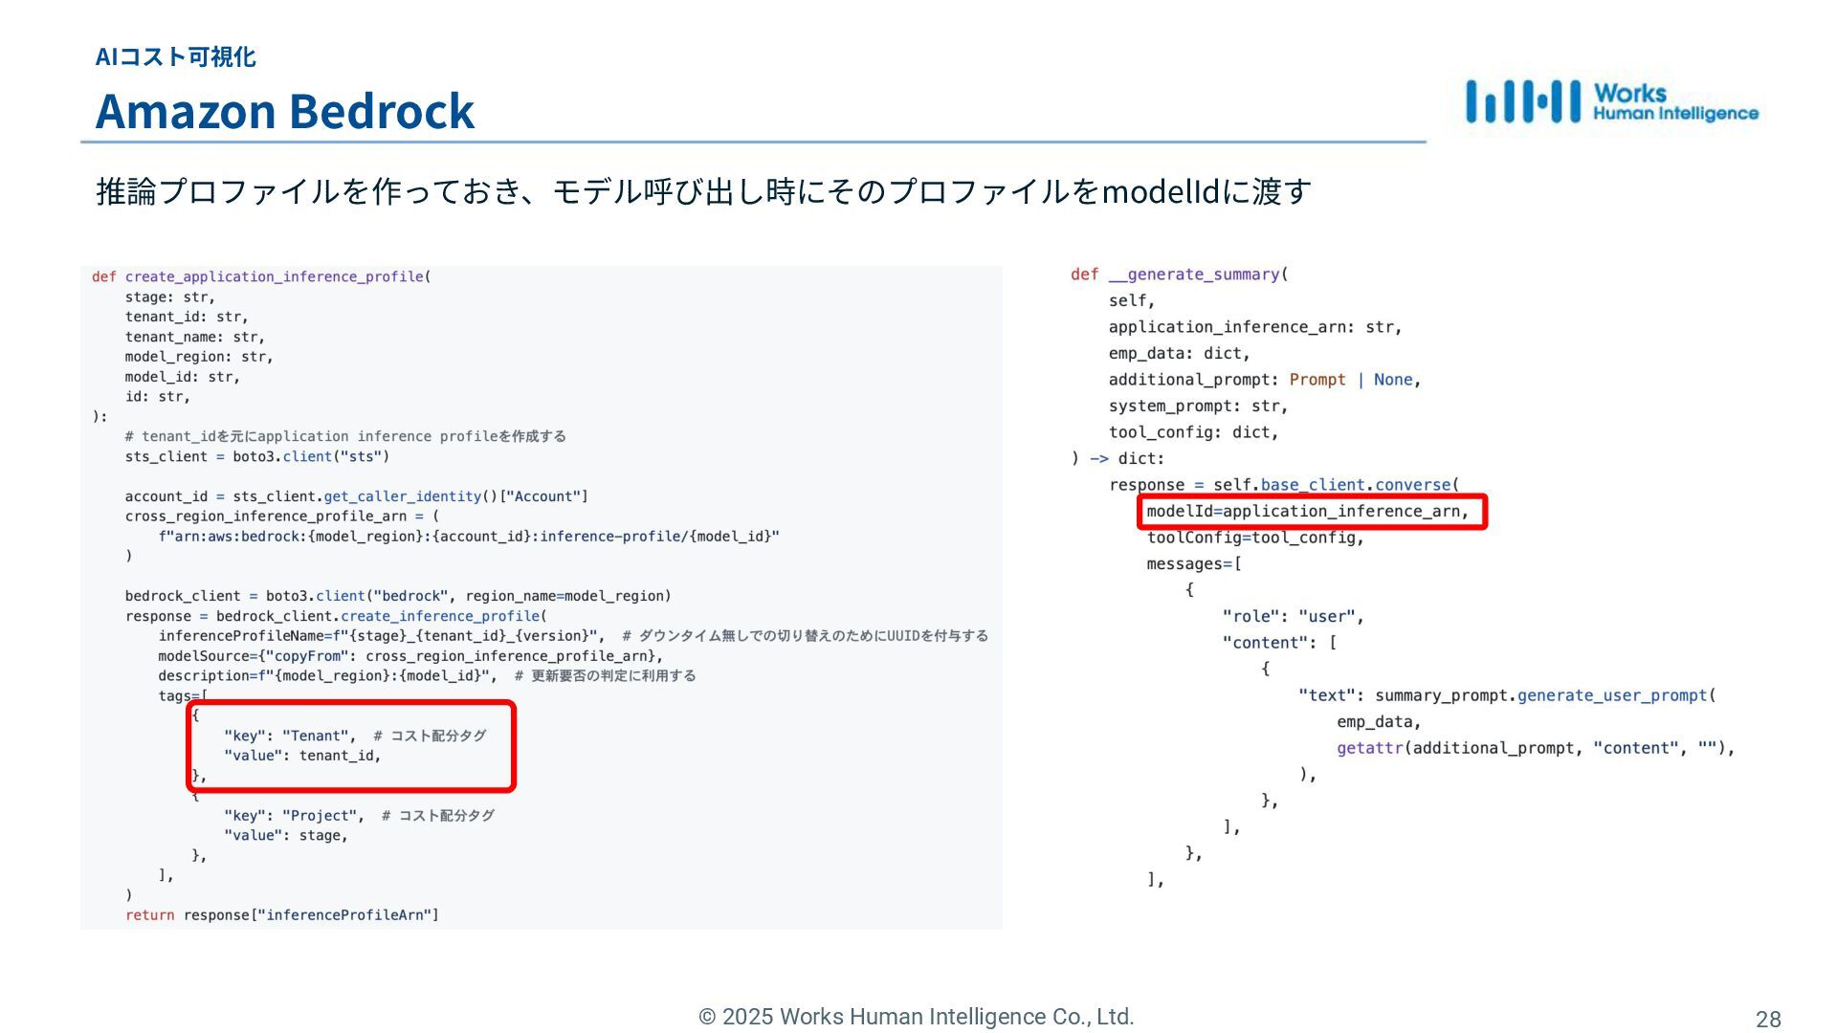1837x1033 pixels.
Task: Click the AIコスト可視化 section label
Action: coord(175,57)
